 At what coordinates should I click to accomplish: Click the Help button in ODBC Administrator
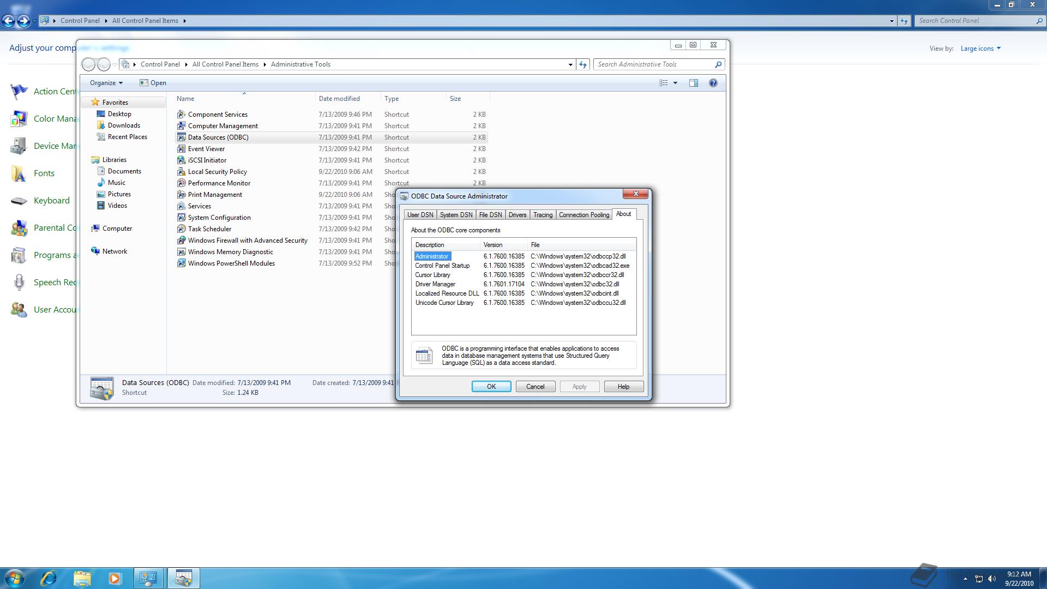pos(623,387)
